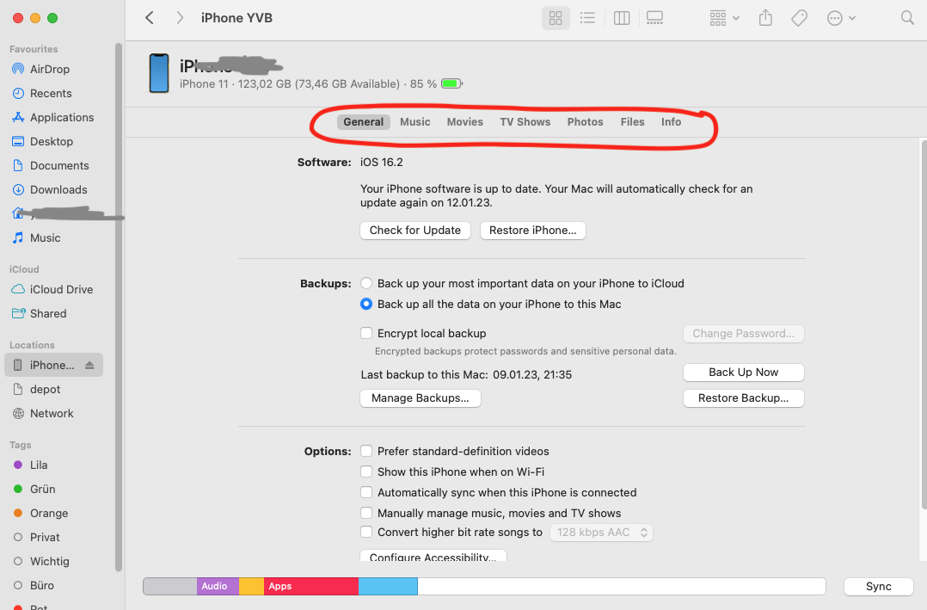Open the 128 kbps AAC bitrate dropdown
Image resolution: width=927 pixels, height=610 pixels.
[601, 533]
